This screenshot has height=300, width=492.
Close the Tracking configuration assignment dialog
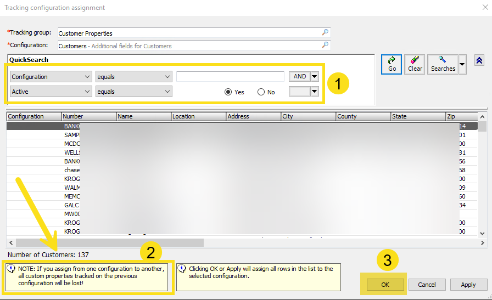coord(485,7)
